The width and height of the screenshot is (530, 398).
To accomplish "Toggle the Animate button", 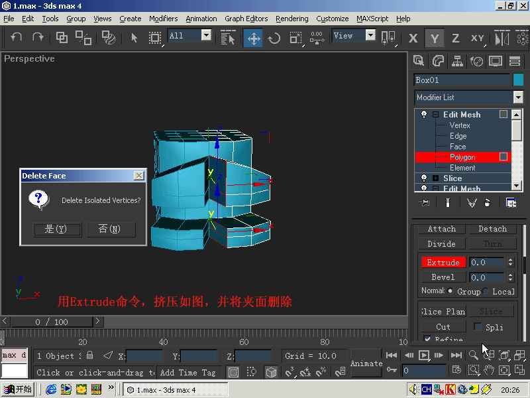I will pos(366,363).
